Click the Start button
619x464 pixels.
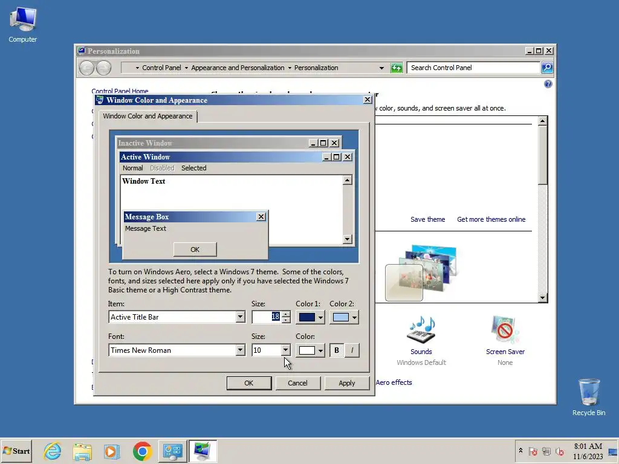[16, 451]
